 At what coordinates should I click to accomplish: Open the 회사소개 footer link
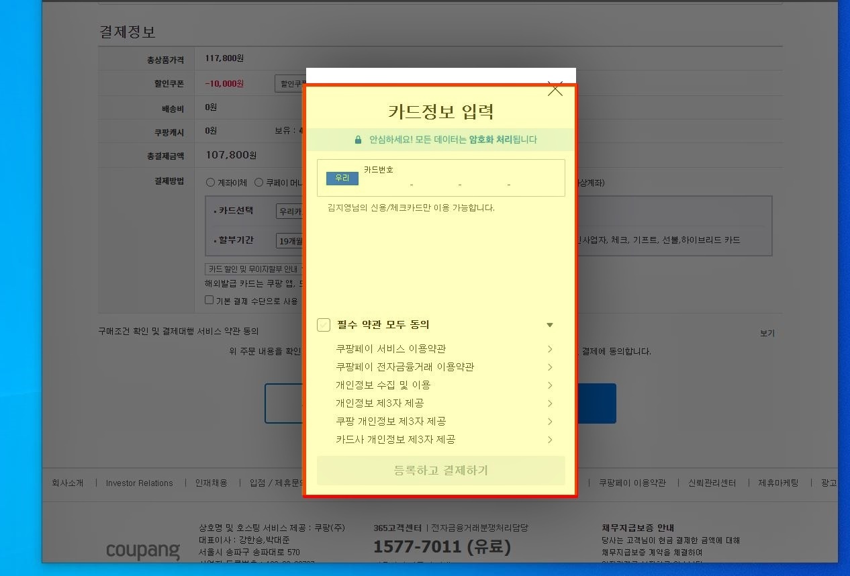68,483
